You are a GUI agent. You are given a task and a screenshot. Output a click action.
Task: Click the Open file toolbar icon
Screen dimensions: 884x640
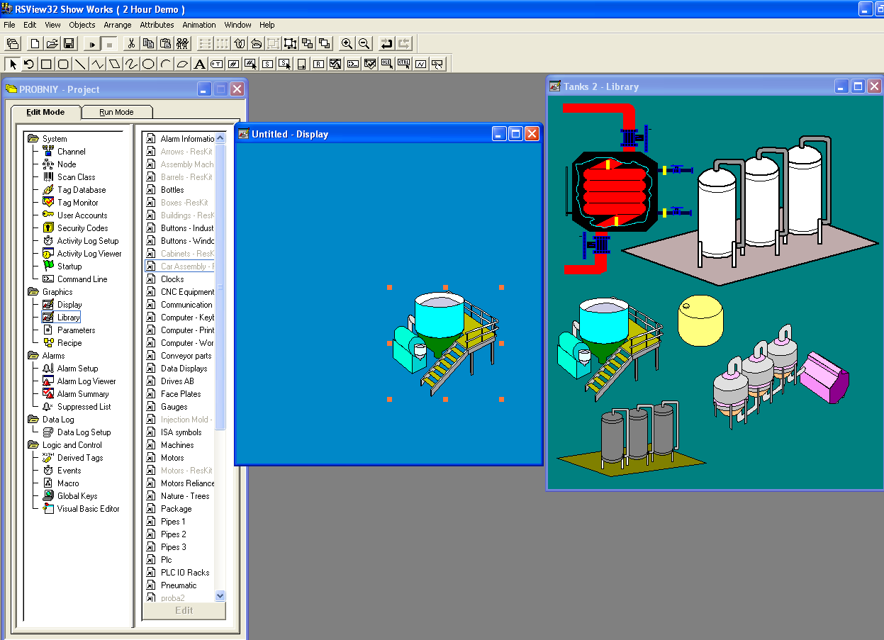[x=52, y=43]
